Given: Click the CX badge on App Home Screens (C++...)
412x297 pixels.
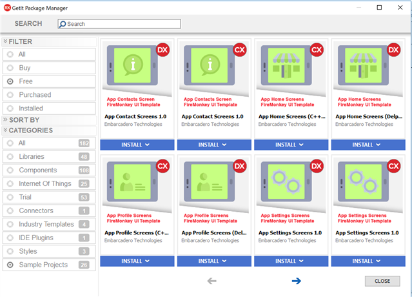Looking at the screenshot, I should [317, 50].
